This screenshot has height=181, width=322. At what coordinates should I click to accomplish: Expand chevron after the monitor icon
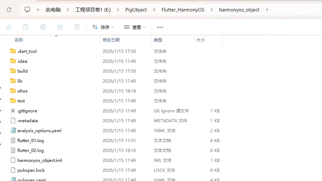[x=38, y=10]
